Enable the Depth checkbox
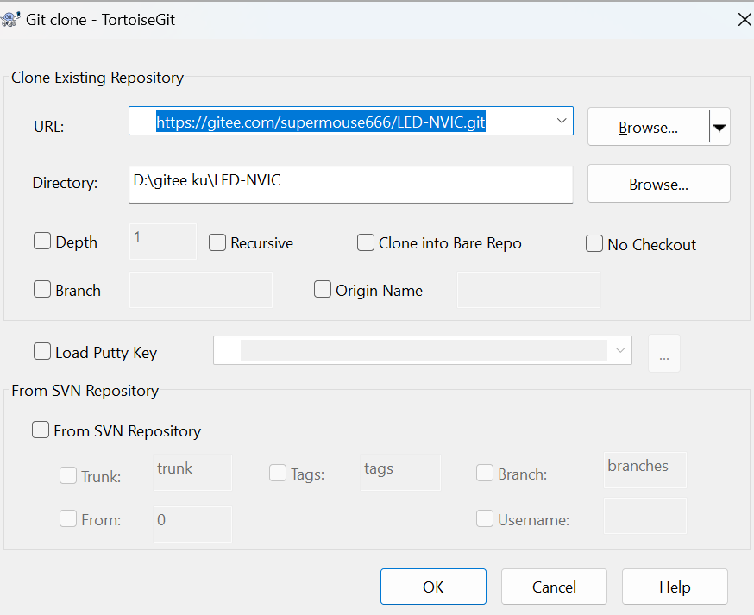 [x=42, y=241]
